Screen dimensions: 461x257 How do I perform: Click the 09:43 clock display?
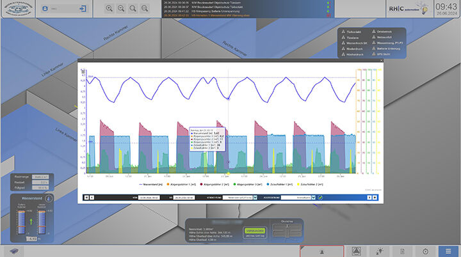[446, 7]
